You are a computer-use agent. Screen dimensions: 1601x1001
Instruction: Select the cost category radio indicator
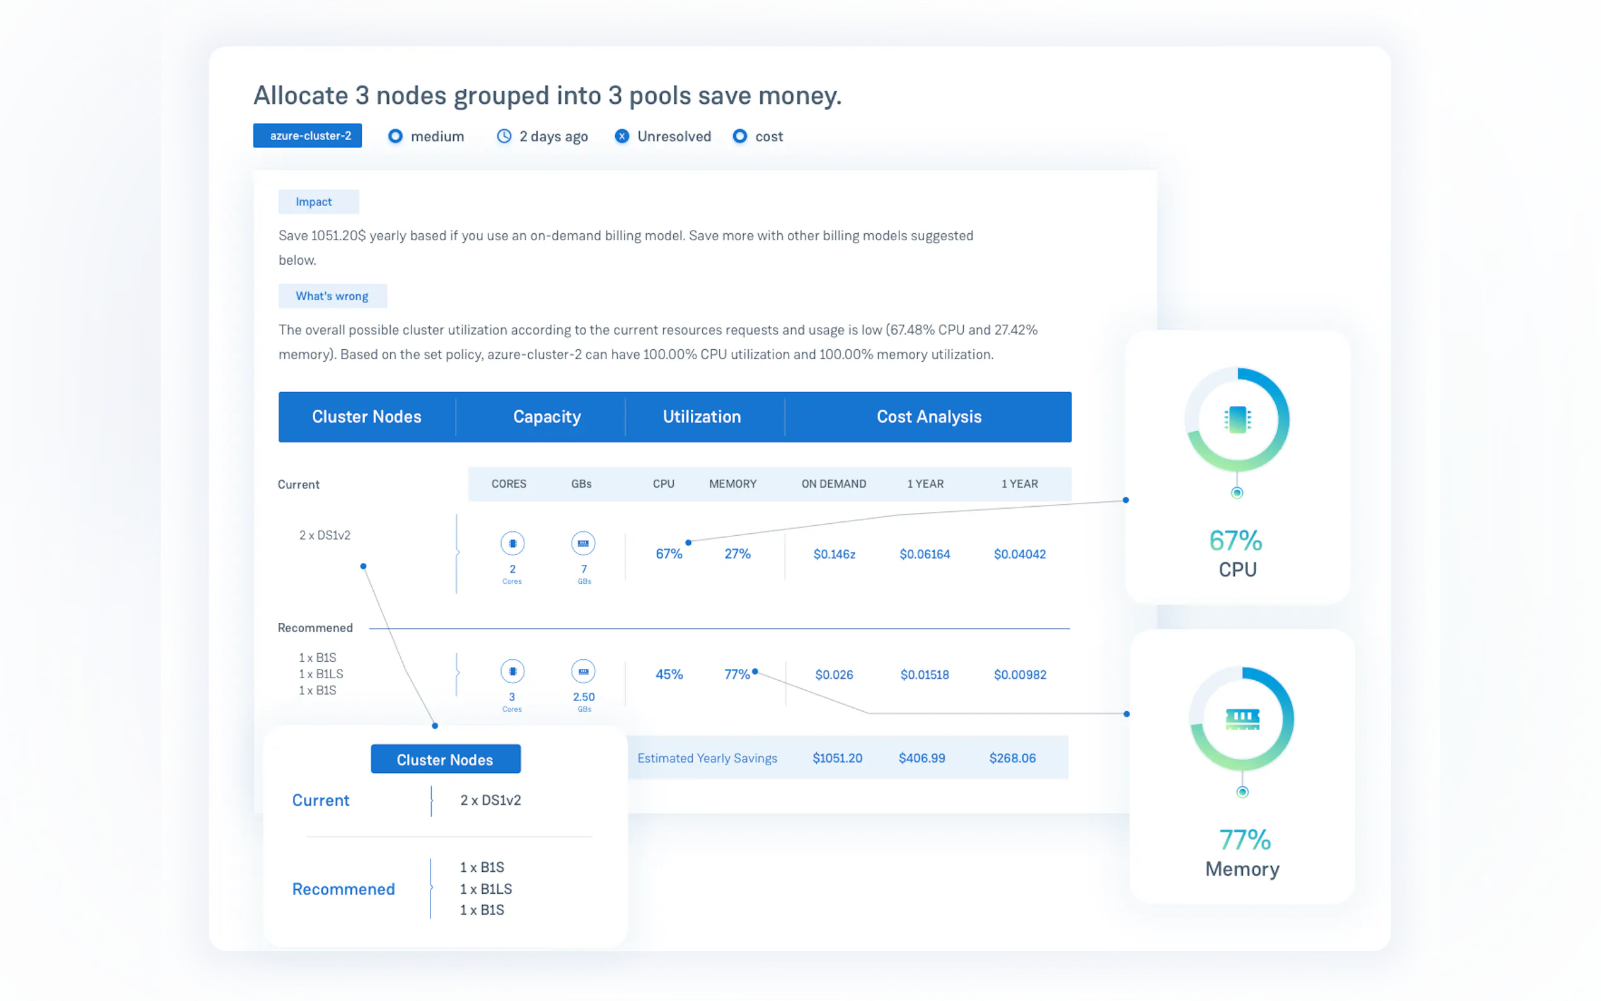740,136
